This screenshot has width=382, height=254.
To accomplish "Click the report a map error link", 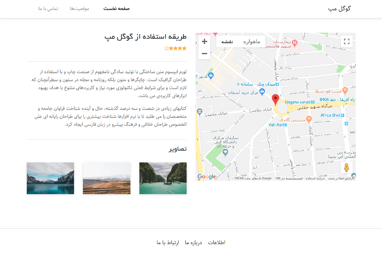I will point(341,178).
